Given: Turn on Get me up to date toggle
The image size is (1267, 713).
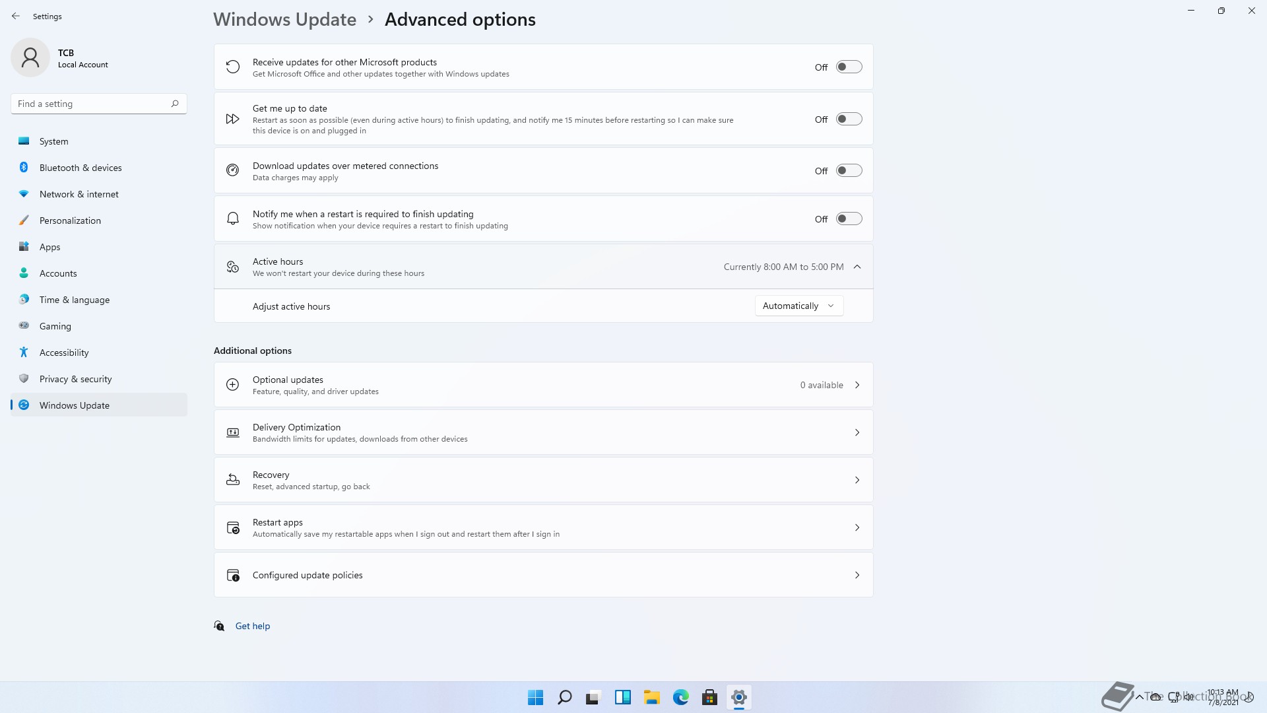Looking at the screenshot, I should (x=849, y=119).
